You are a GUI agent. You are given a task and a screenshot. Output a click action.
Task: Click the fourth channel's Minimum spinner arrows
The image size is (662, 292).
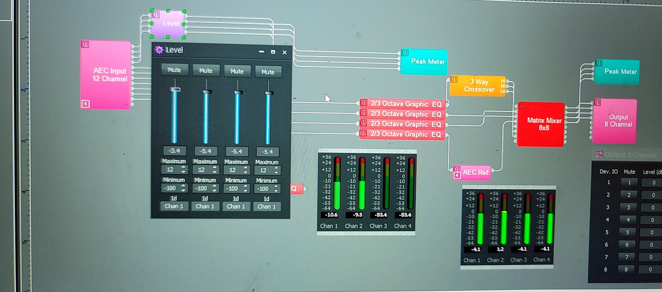point(276,189)
